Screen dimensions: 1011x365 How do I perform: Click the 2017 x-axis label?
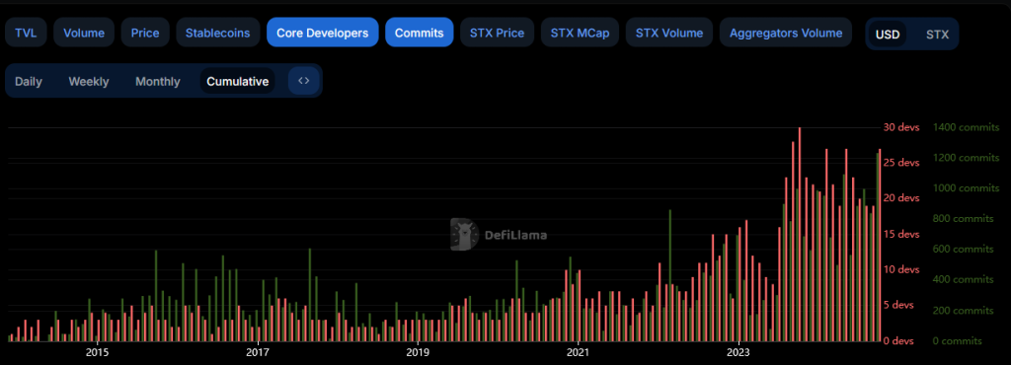258,353
